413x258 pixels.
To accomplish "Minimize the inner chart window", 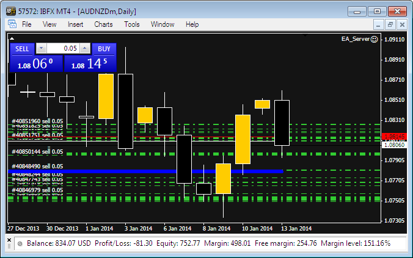I will click(379, 24).
